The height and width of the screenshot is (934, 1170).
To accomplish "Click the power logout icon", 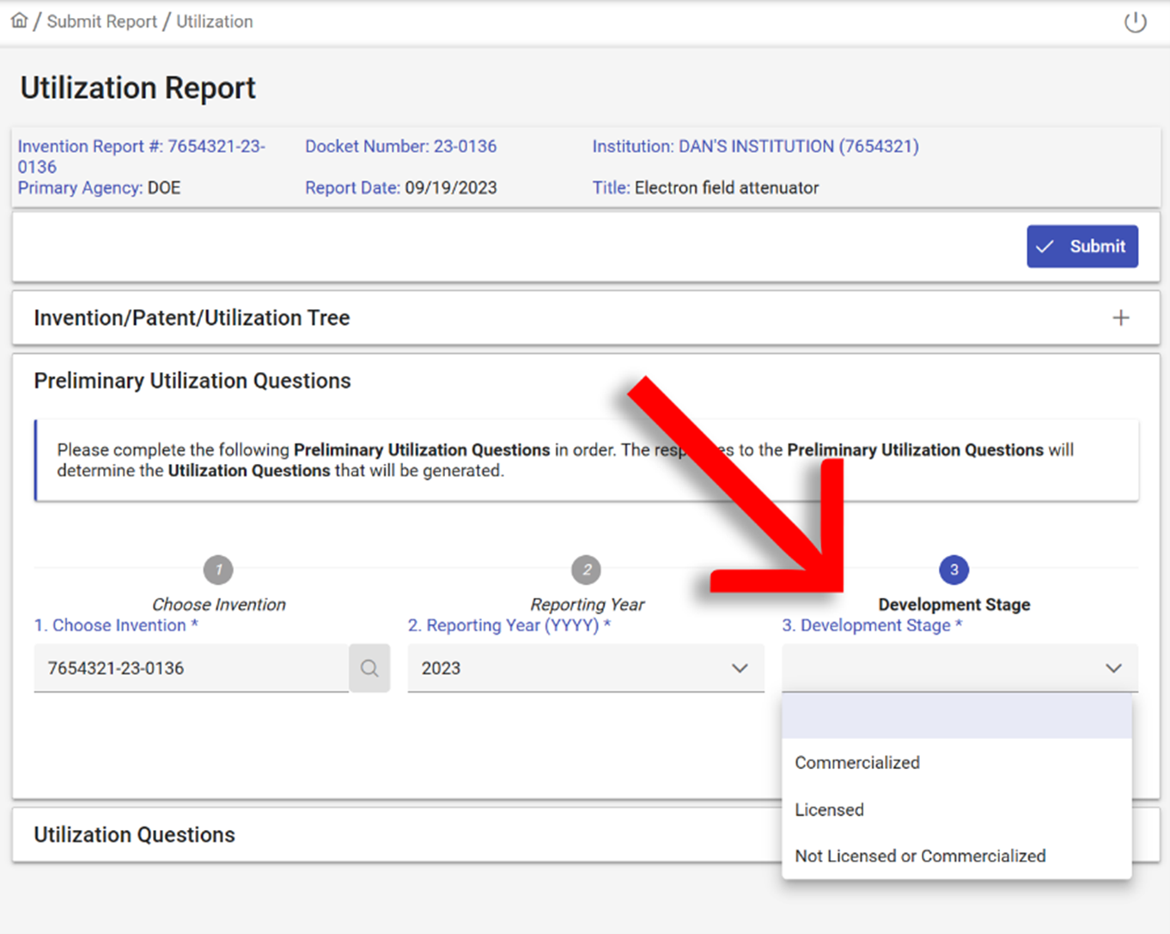I will (1135, 22).
